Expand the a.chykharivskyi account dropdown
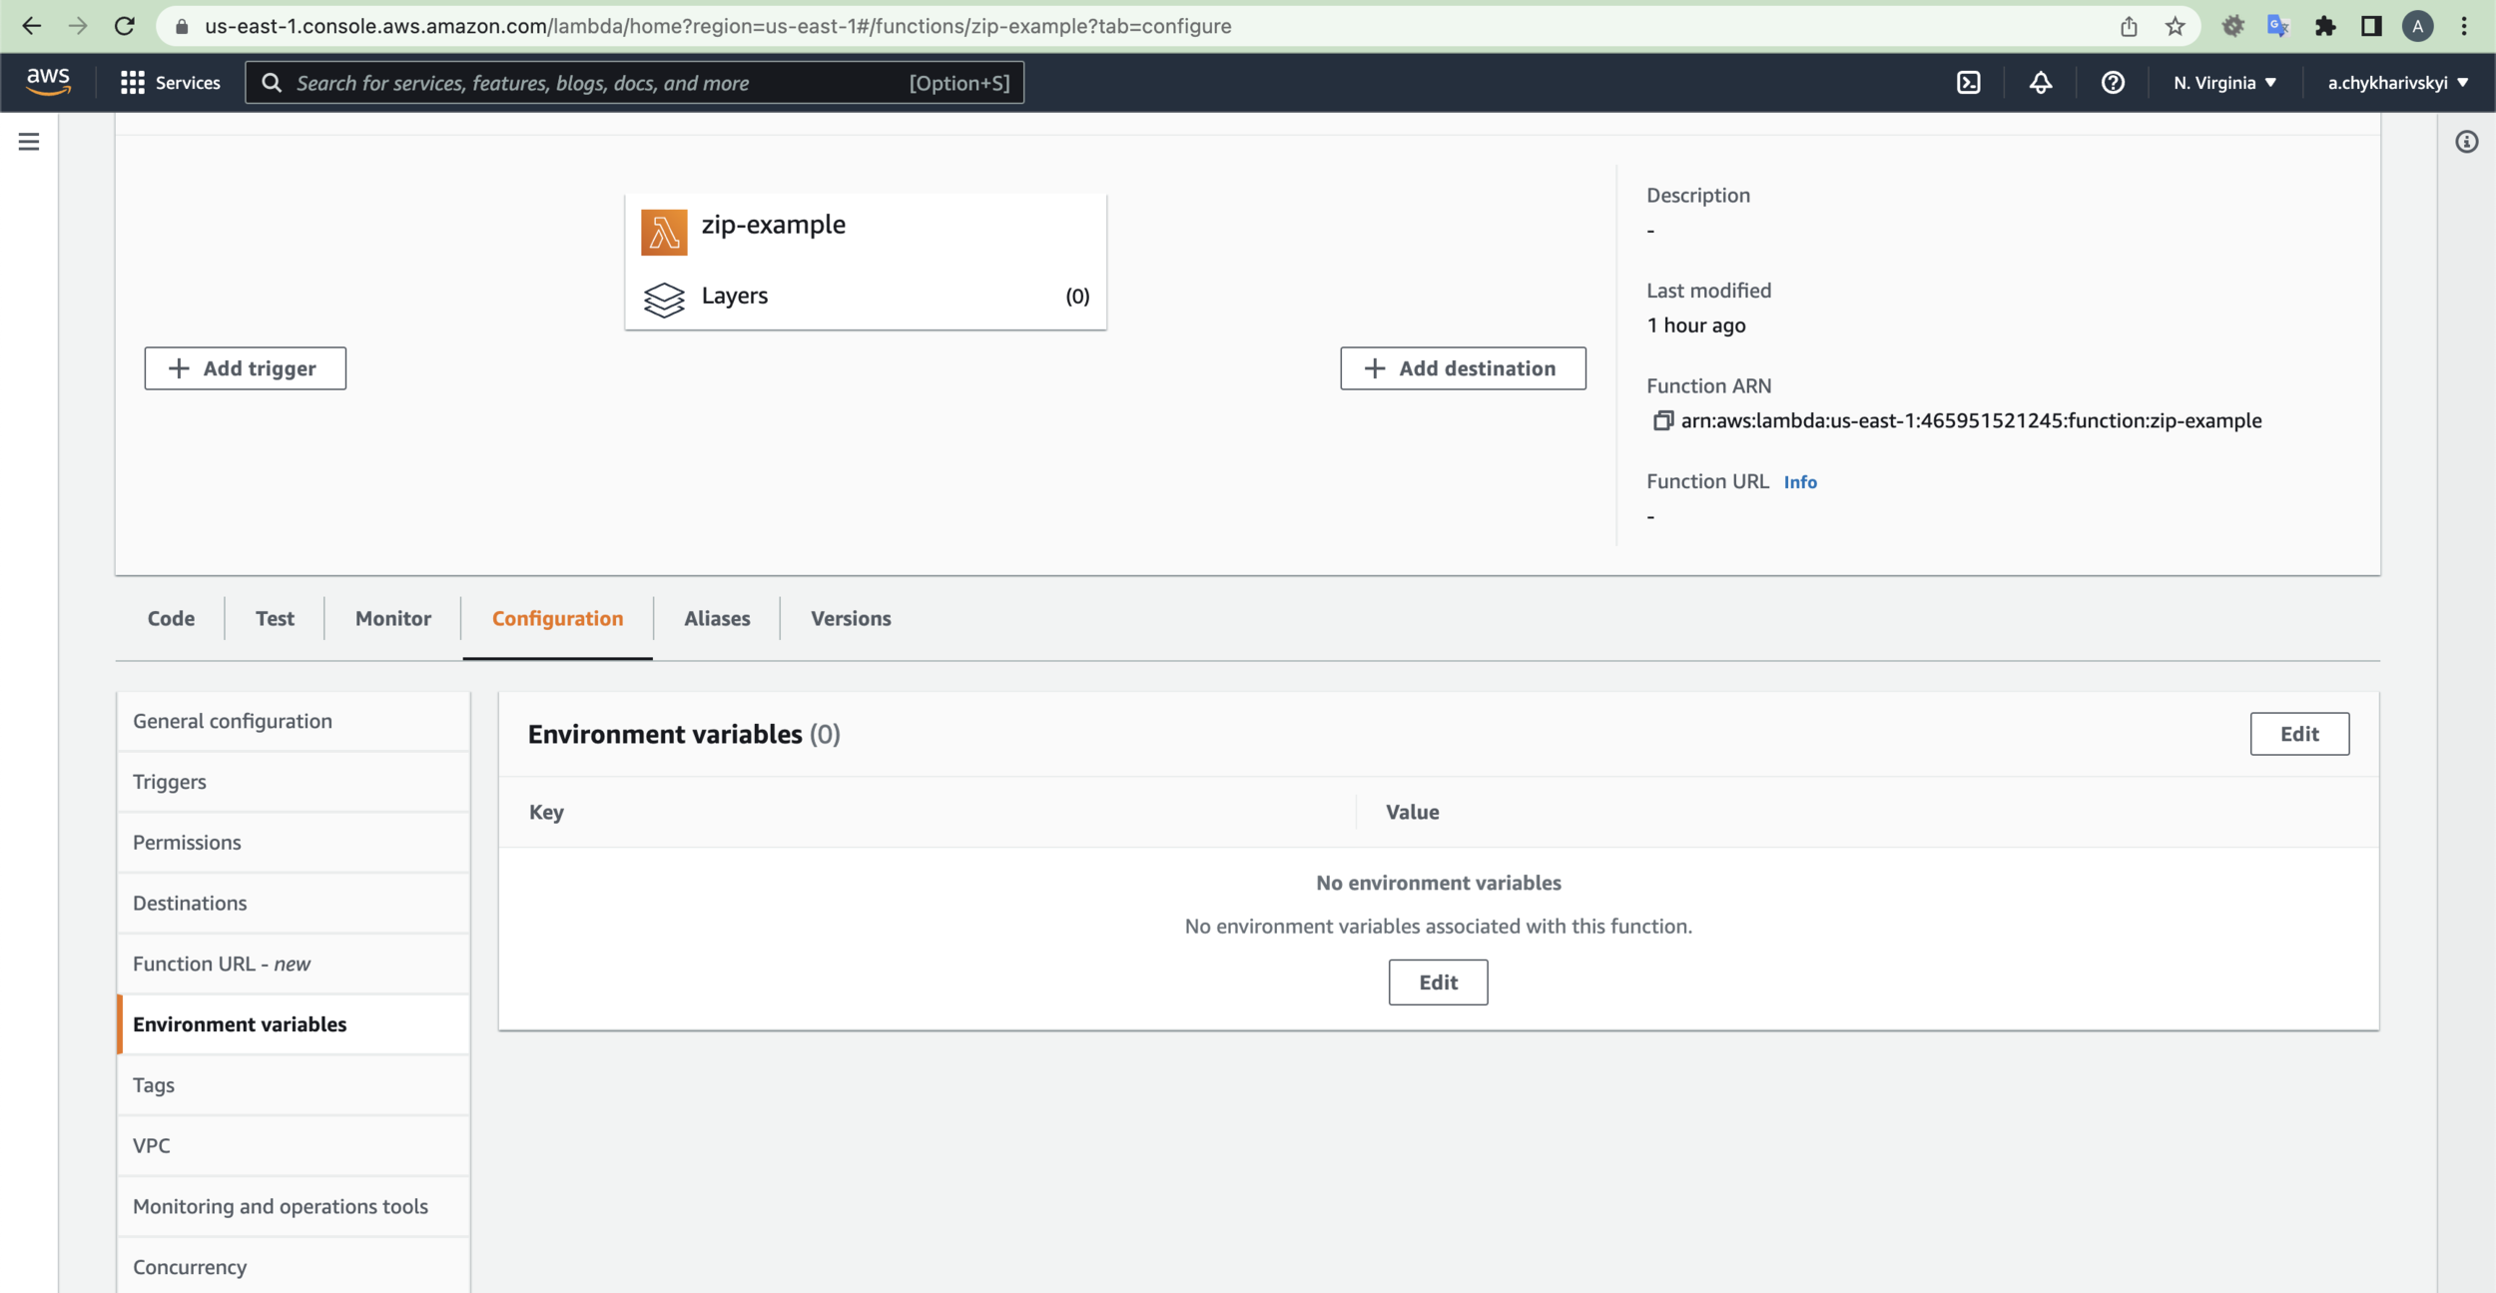The image size is (2496, 1293). 2397,83
